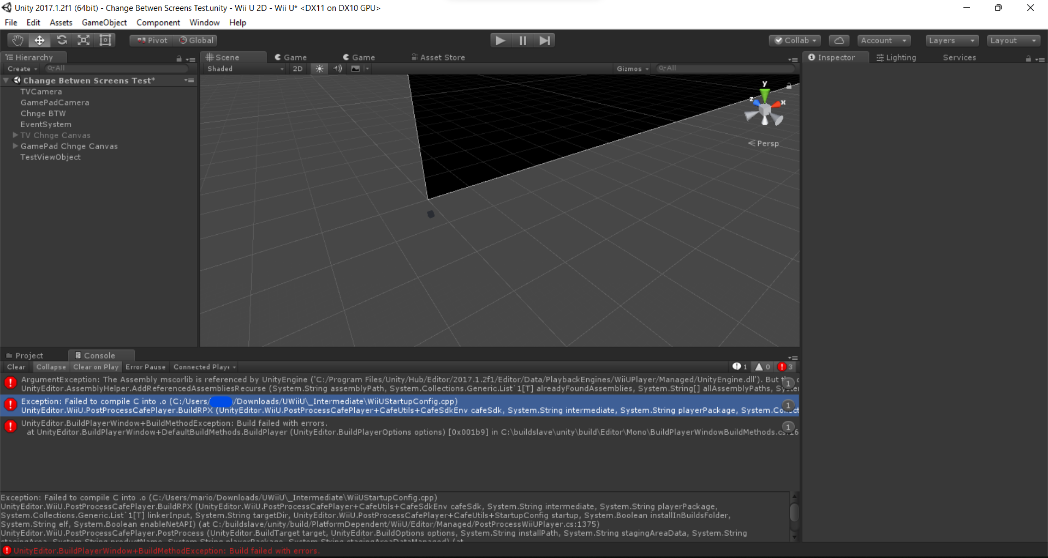
Task: Open Cloud services button
Action: (x=839, y=40)
